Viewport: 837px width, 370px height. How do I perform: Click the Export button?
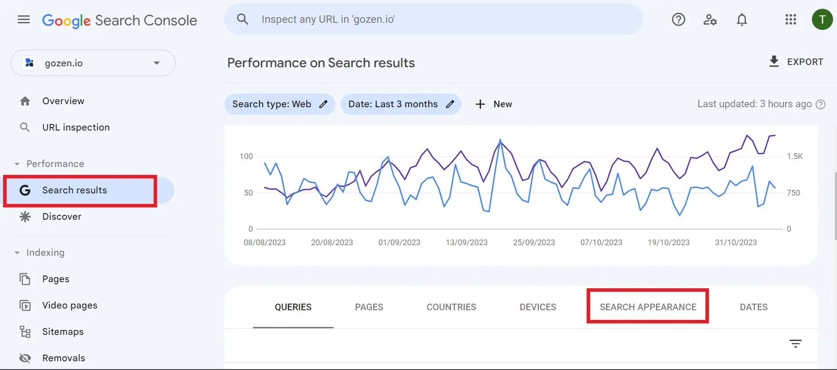[796, 62]
